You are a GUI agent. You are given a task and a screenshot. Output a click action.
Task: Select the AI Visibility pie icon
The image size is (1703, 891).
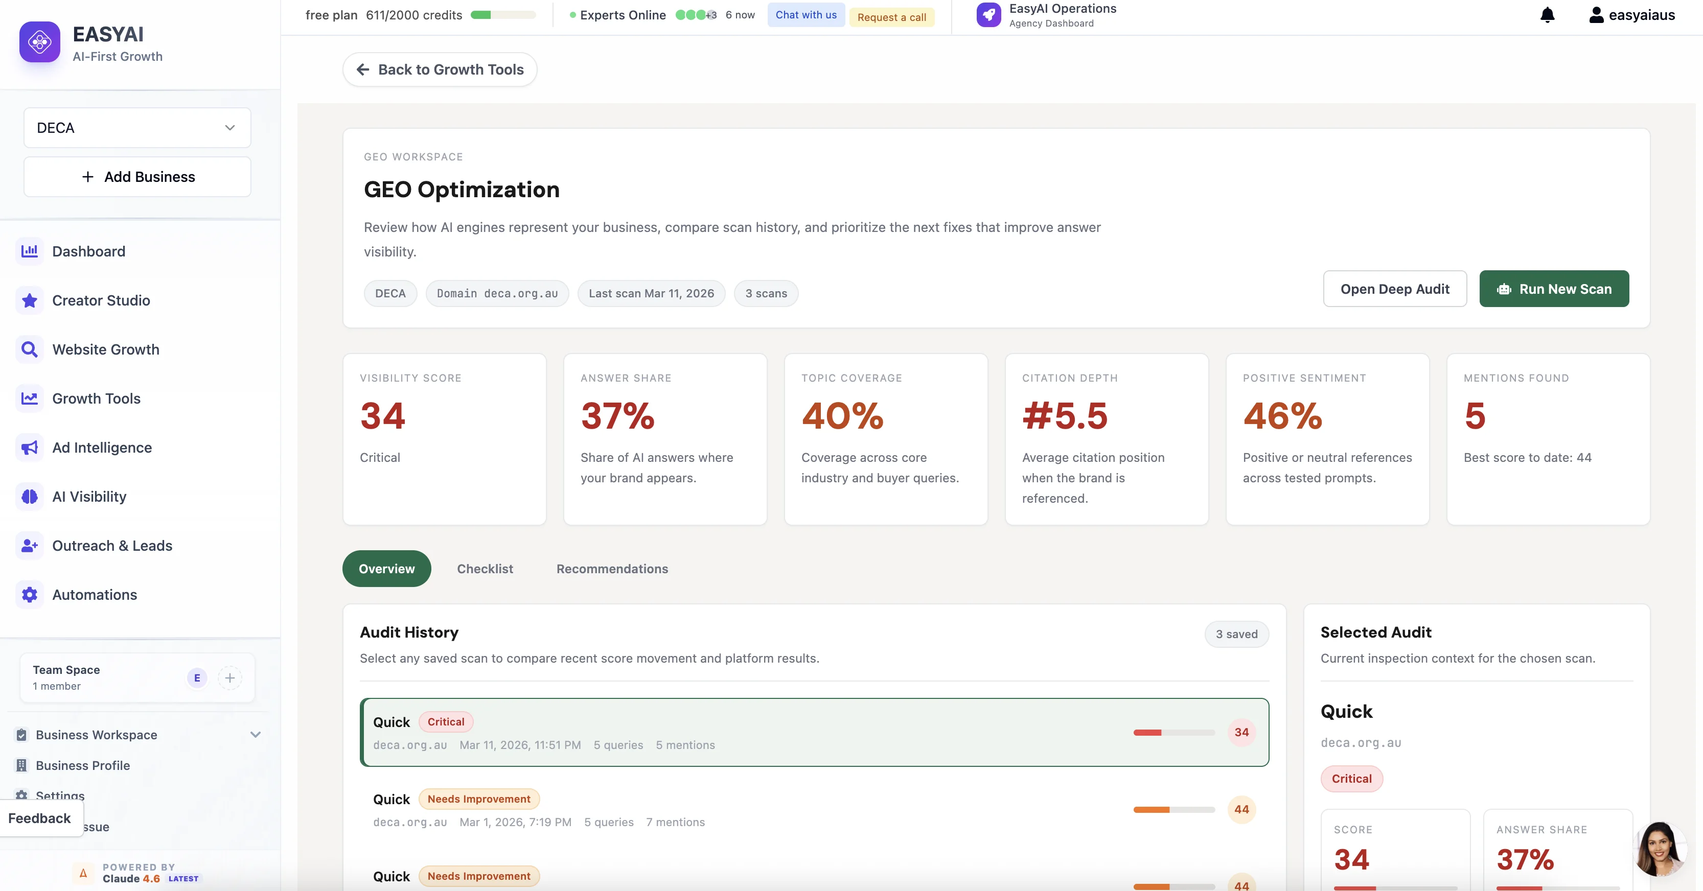[29, 497]
